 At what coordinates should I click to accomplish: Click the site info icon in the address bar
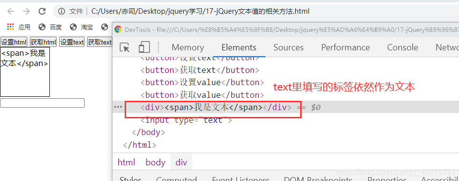[x=61, y=11]
